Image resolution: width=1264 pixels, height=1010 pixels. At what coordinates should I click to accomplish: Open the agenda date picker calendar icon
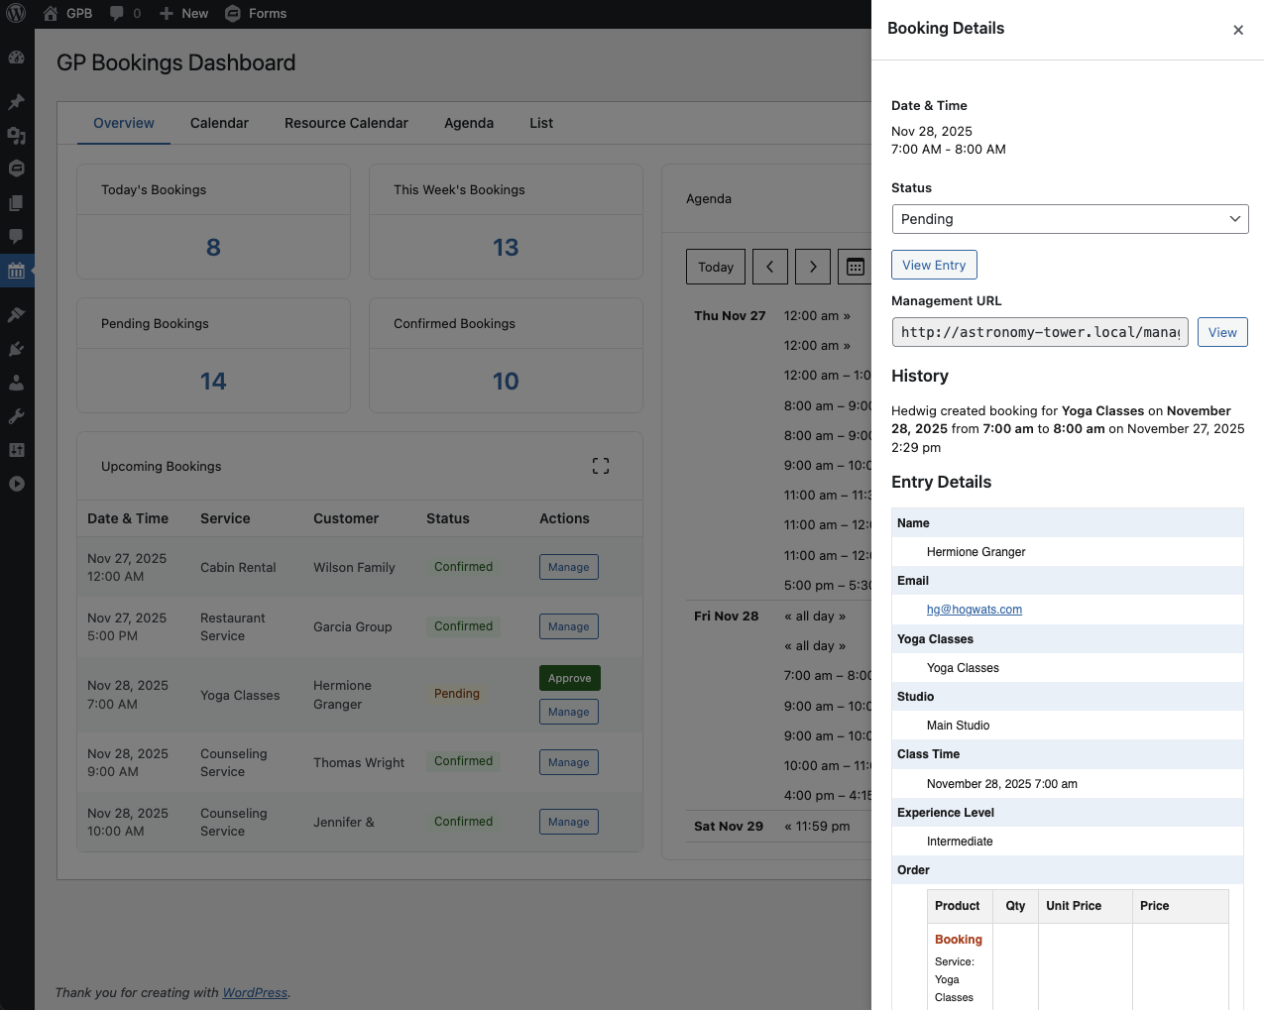tap(855, 267)
